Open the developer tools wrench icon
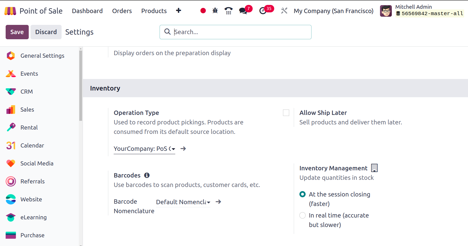Viewport: 468px width, 246px height. 284,11
